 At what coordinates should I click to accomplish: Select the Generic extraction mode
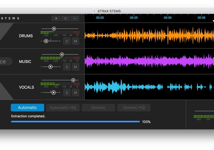point(98,107)
